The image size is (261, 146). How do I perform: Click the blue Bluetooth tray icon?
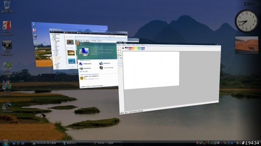click(232, 143)
